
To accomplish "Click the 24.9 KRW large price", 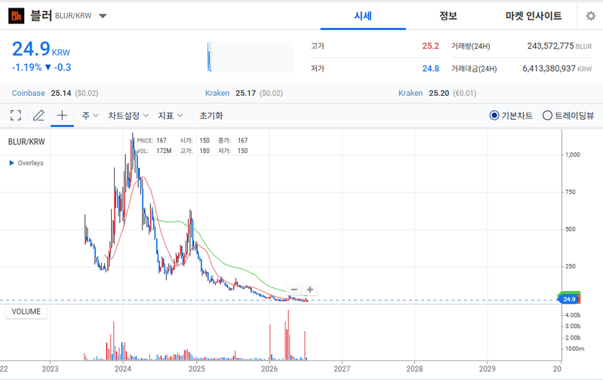I will point(41,49).
